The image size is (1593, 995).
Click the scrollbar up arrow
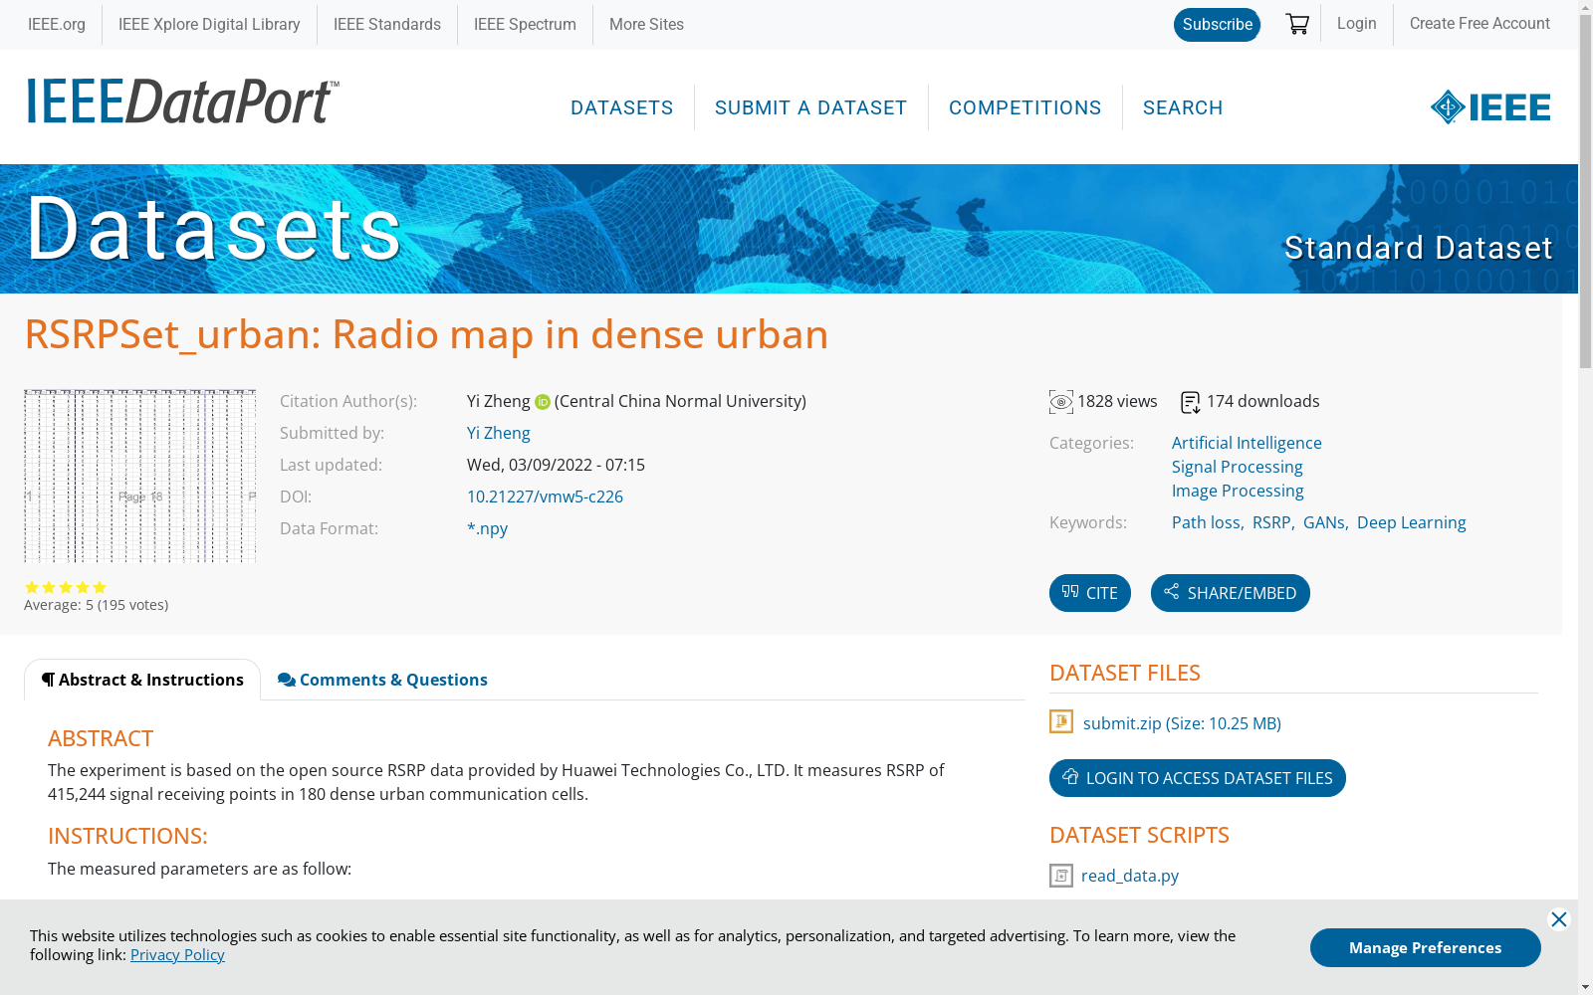(x=1585, y=8)
